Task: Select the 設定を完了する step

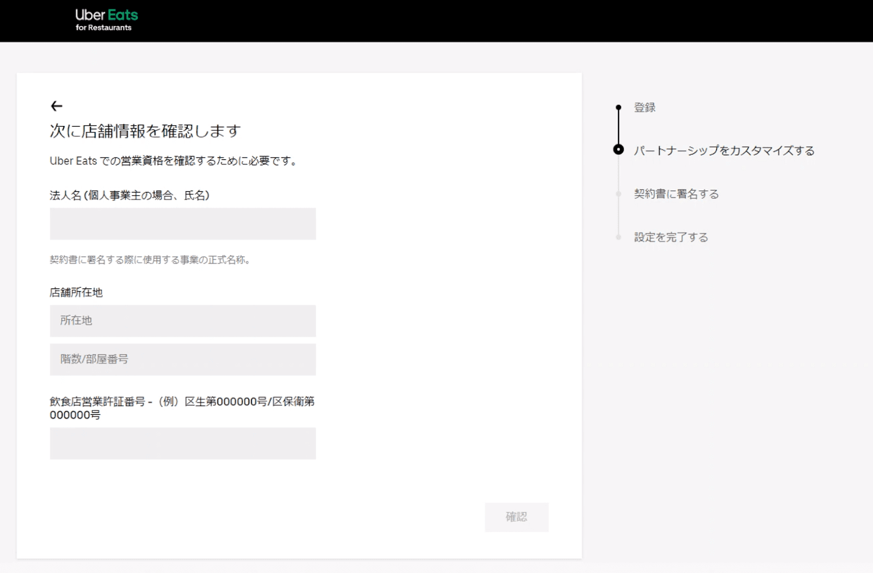Action: click(671, 237)
